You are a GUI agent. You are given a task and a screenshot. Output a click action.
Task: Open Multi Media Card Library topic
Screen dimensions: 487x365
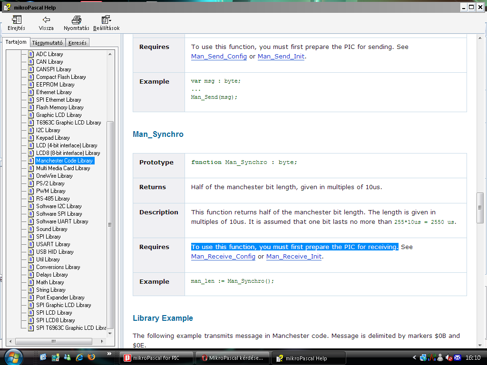point(63,168)
